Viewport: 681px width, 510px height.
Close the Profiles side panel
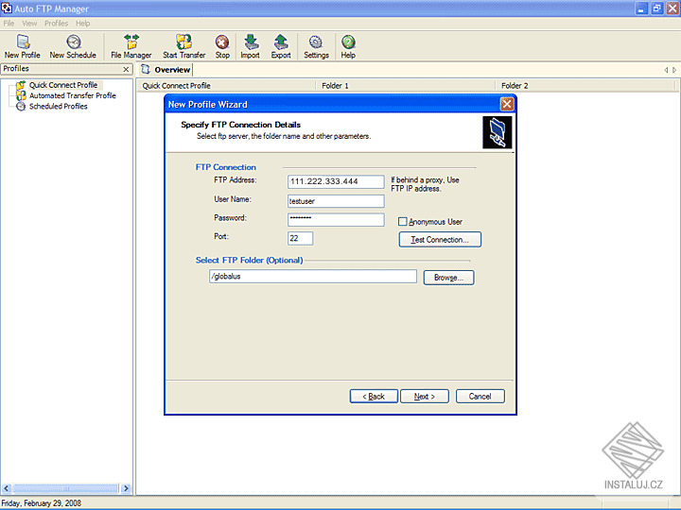point(126,69)
